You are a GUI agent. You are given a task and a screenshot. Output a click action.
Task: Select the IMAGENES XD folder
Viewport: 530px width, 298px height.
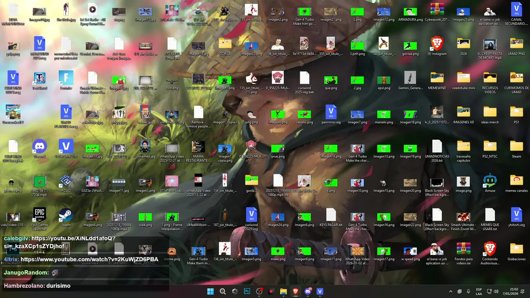click(x=463, y=115)
